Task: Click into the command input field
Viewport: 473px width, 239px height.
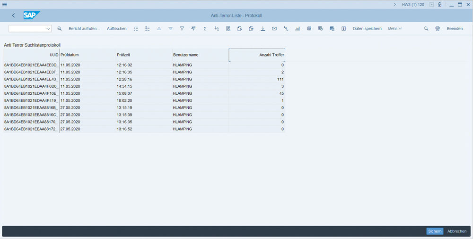Action: pyautogui.click(x=27, y=29)
